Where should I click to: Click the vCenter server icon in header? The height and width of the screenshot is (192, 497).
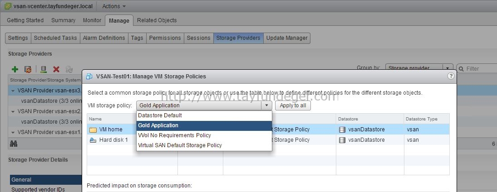pyautogui.click(x=8, y=6)
